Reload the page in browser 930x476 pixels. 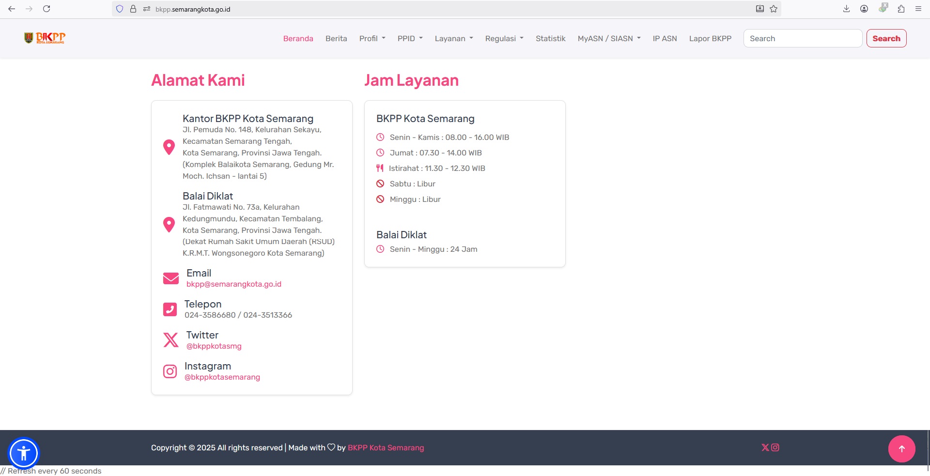[x=46, y=9]
